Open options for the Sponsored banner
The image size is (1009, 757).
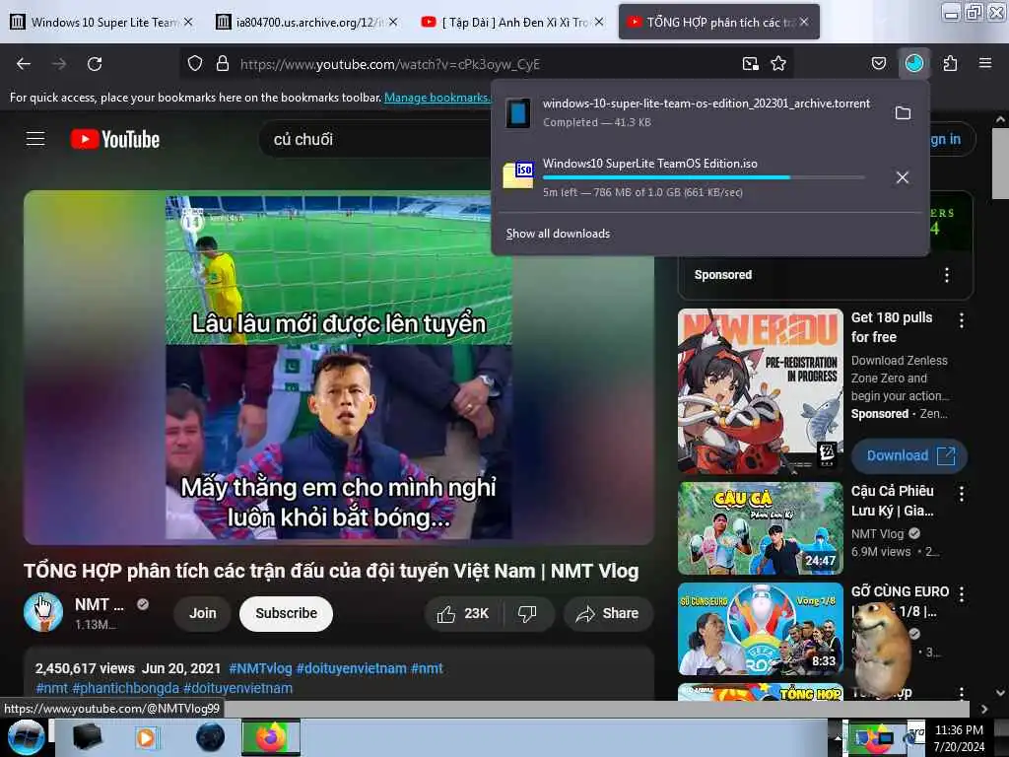click(947, 276)
